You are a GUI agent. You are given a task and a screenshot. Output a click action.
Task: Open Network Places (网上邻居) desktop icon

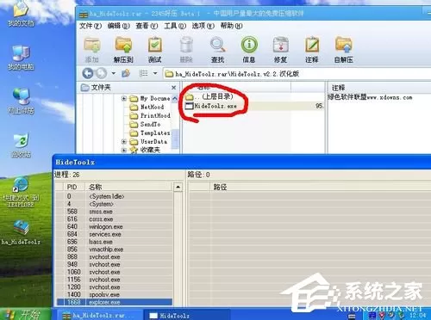pyautogui.click(x=21, y=102)
